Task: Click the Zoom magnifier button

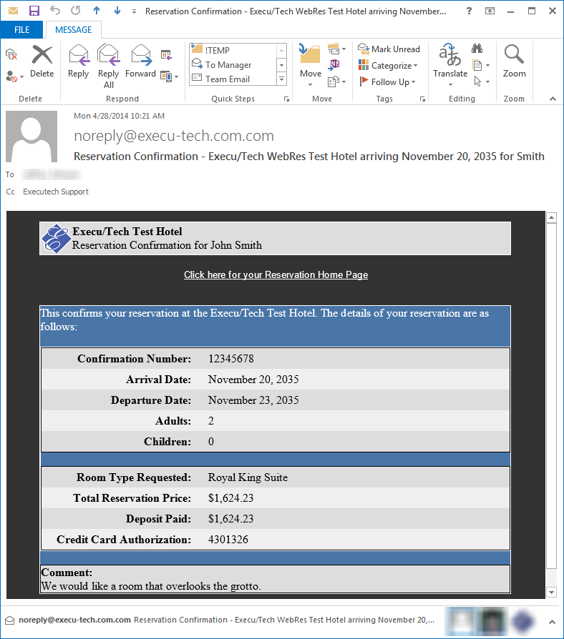Action: point(514,61)
